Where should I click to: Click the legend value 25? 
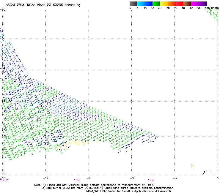tap(168, 8)
